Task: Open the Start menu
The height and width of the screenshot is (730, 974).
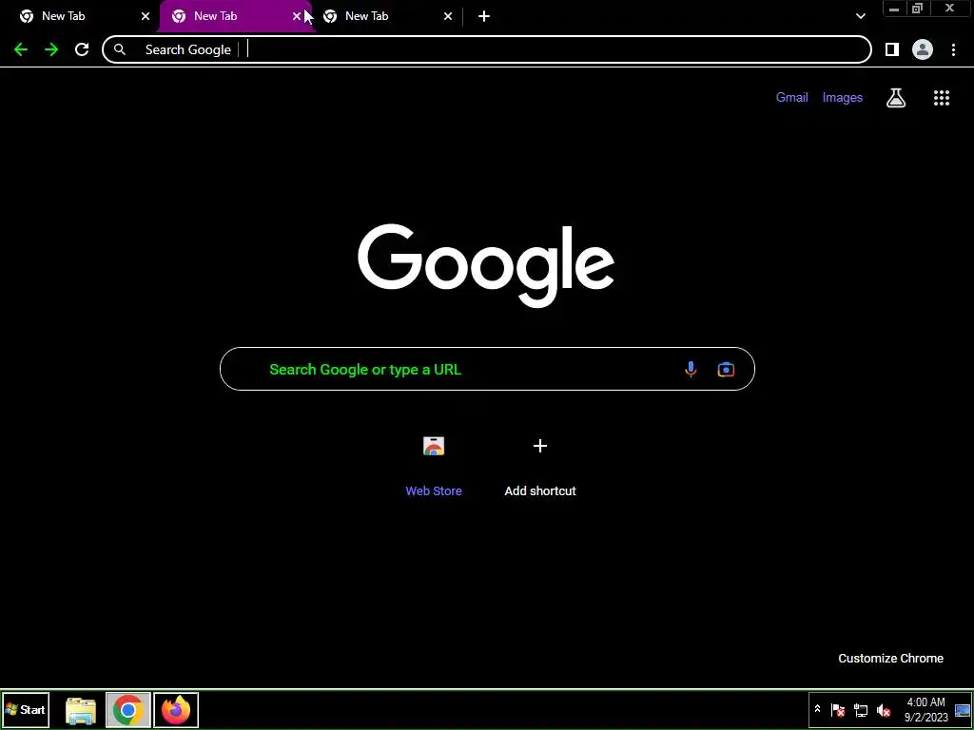Action: coord(26,710)
